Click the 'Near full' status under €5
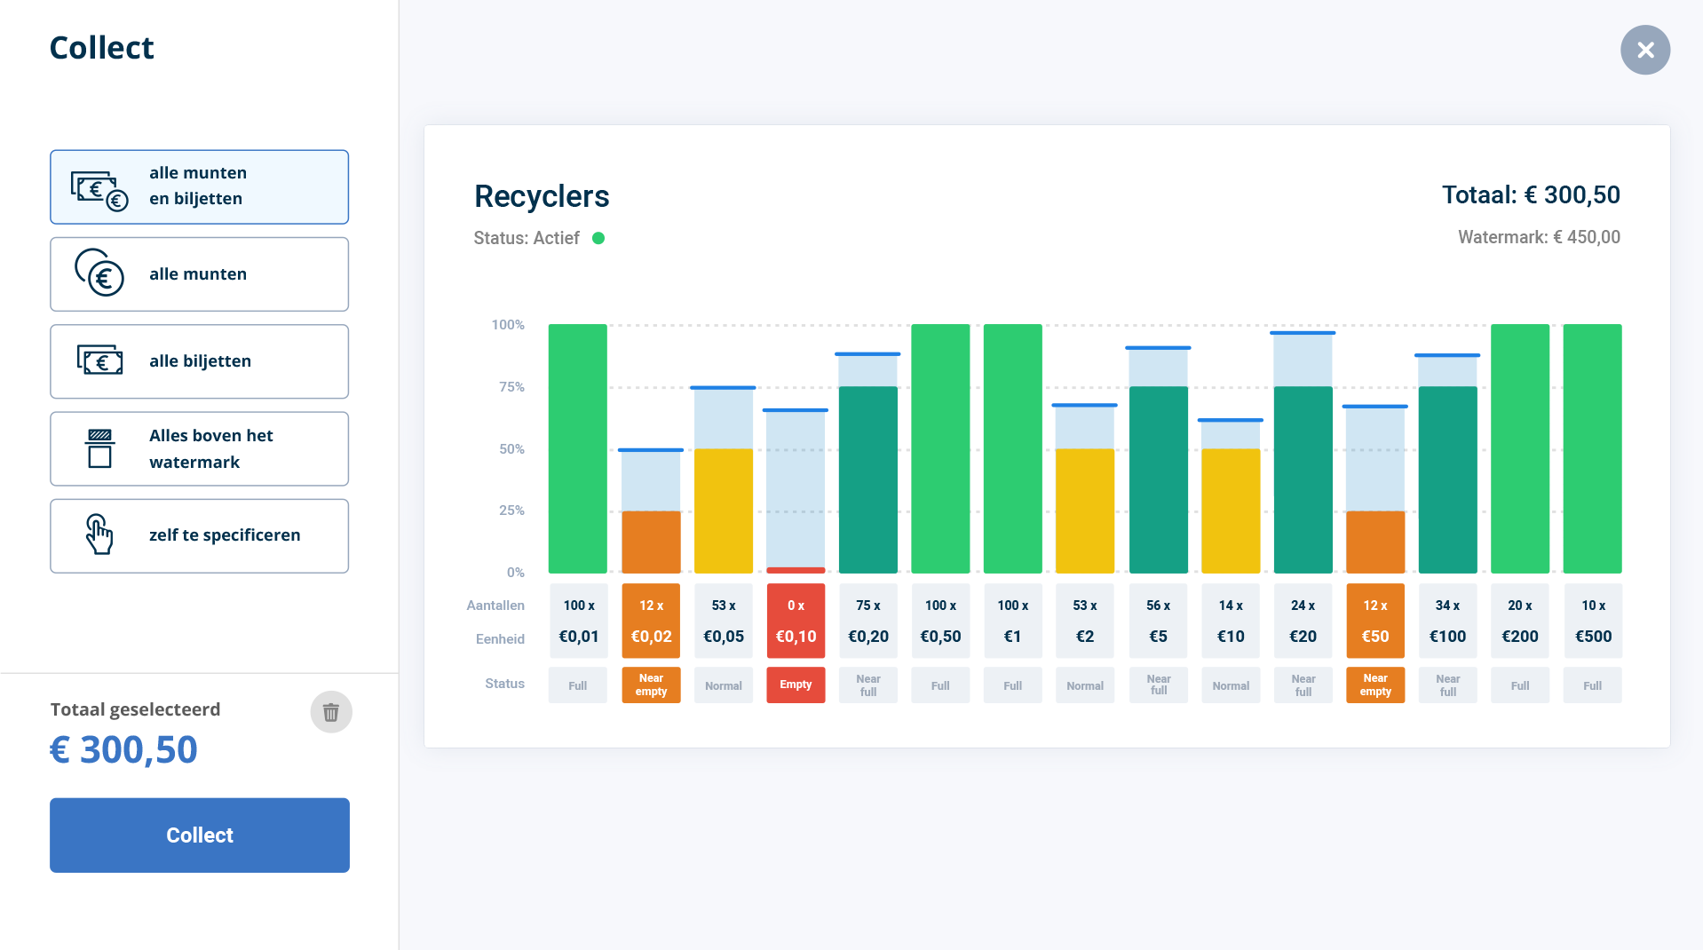 coord(1158,685)
